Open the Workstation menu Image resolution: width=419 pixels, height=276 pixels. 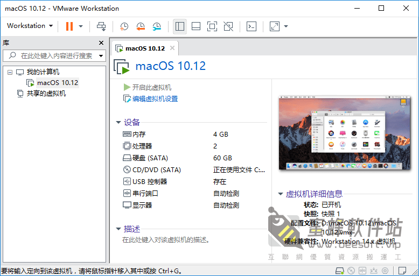coord(30,26)
